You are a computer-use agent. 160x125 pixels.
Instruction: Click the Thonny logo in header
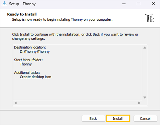click(x=150, y=18)
